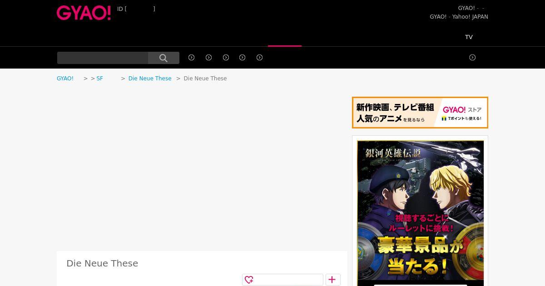Open the galaxy heroes roulette ad image
Viewport: 545px width, 286px height.
[421, 213]
